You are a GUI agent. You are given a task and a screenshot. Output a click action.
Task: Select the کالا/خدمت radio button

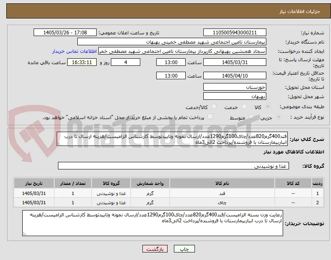[214, 107]
